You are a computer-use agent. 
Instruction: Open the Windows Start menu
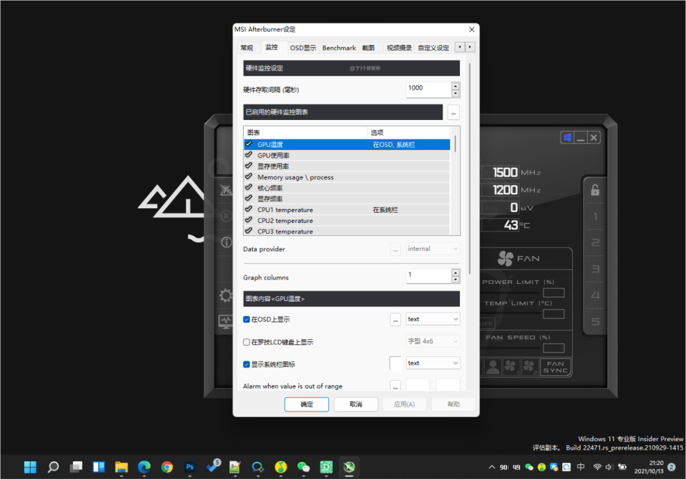[x=30, y=467]
